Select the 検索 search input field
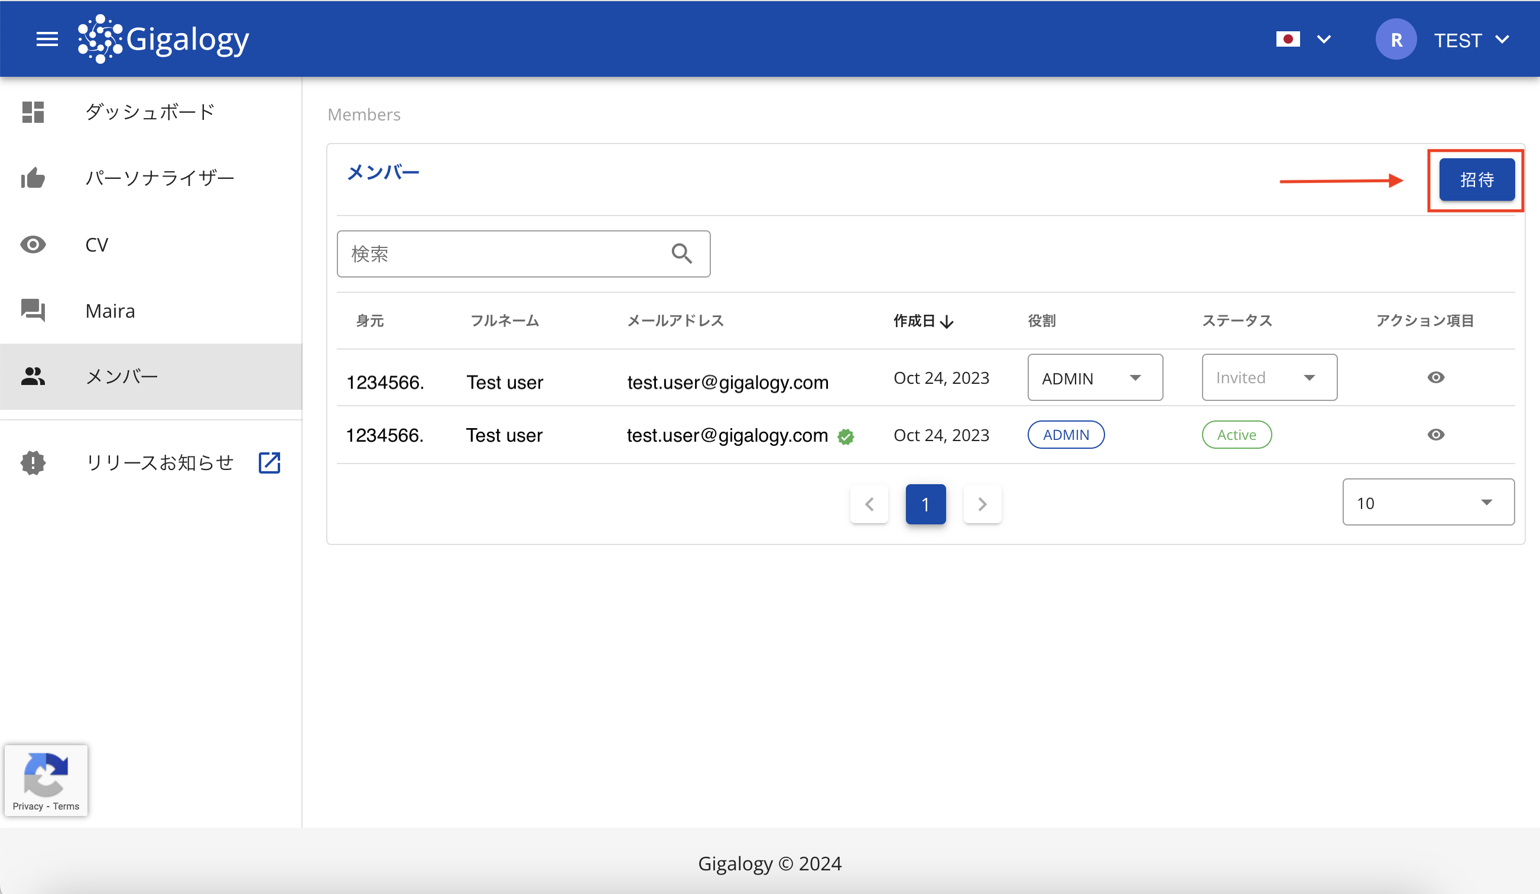Viewport: 1540px width, 894px height. point(522,253)
